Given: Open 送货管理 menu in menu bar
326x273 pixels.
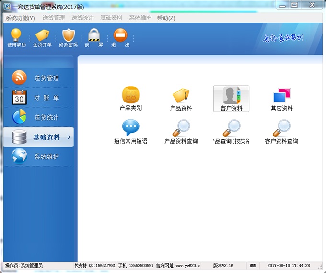Looking at the screenshot, I should [x=54, y=18].
